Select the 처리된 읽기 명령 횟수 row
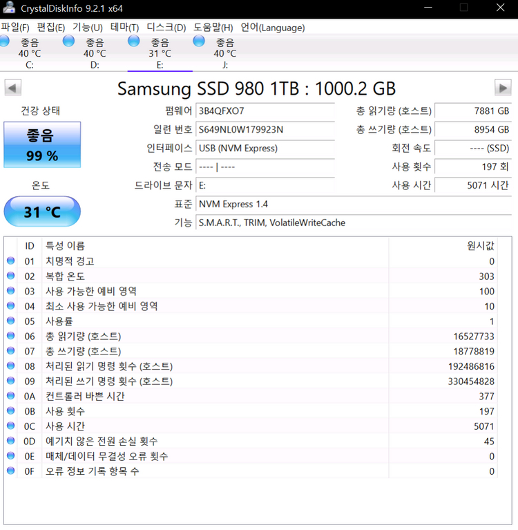The height and width of the screenshot is (530, 518). pos(251,366)
